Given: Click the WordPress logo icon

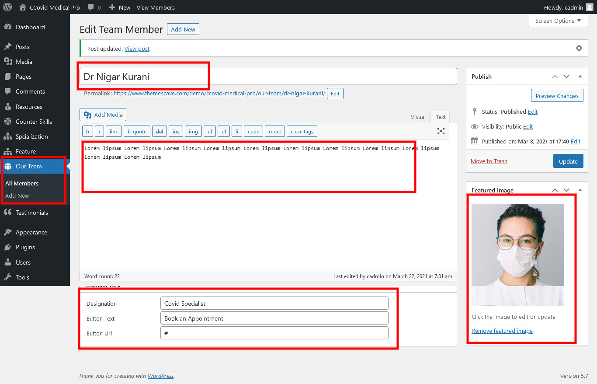Looking at the screenshot, I should click(x=7, y=7).
